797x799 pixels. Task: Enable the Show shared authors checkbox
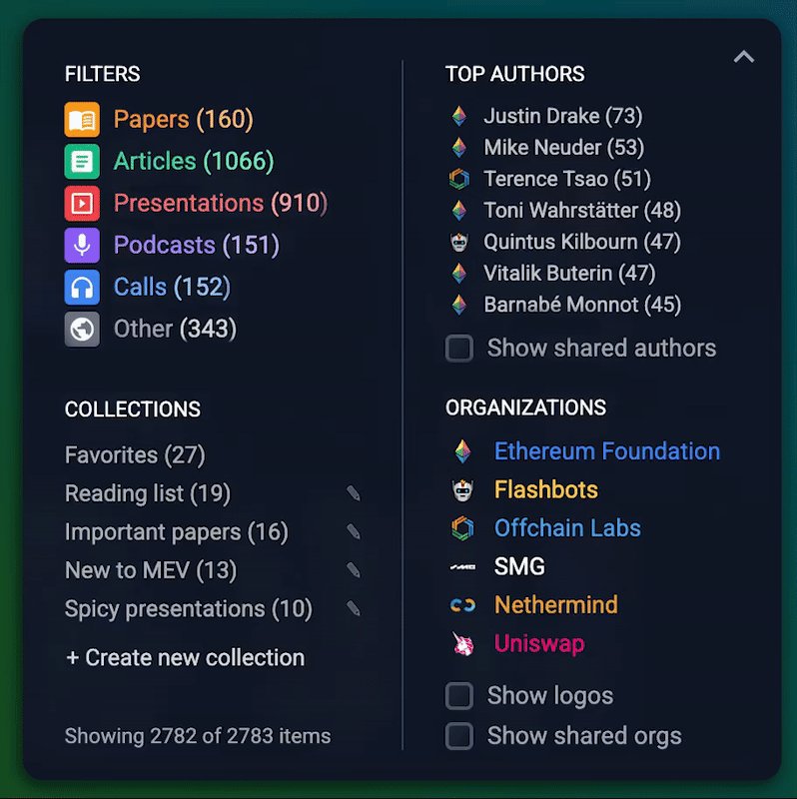coord(459,349)
